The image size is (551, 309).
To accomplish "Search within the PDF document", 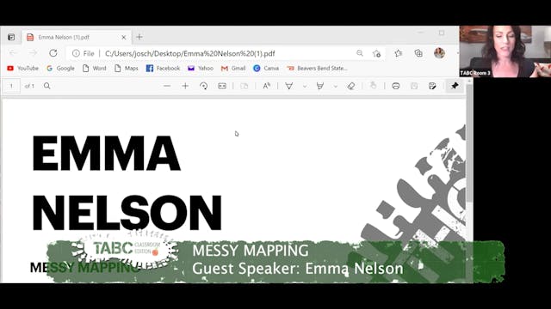I will (x=47, y=86).
